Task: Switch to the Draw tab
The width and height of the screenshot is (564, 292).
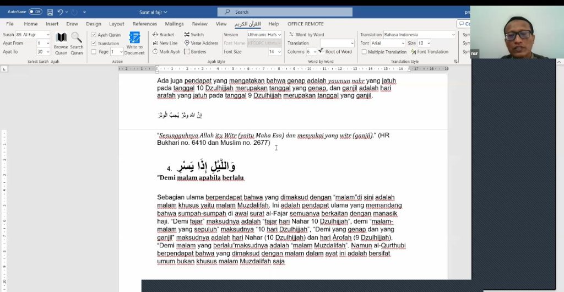Action: tap(72, 24)
